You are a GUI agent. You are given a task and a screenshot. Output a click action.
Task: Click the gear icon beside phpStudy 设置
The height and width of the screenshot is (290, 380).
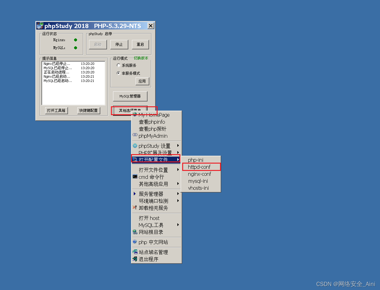pos(135,146)
